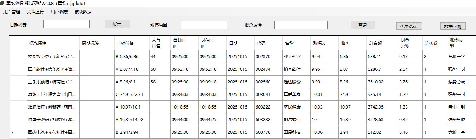Click the 封单比% column header
Screen dimensions: 476x139
point(411,43)
